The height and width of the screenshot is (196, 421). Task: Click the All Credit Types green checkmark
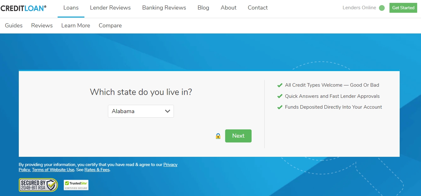click(x=280, y=85)
